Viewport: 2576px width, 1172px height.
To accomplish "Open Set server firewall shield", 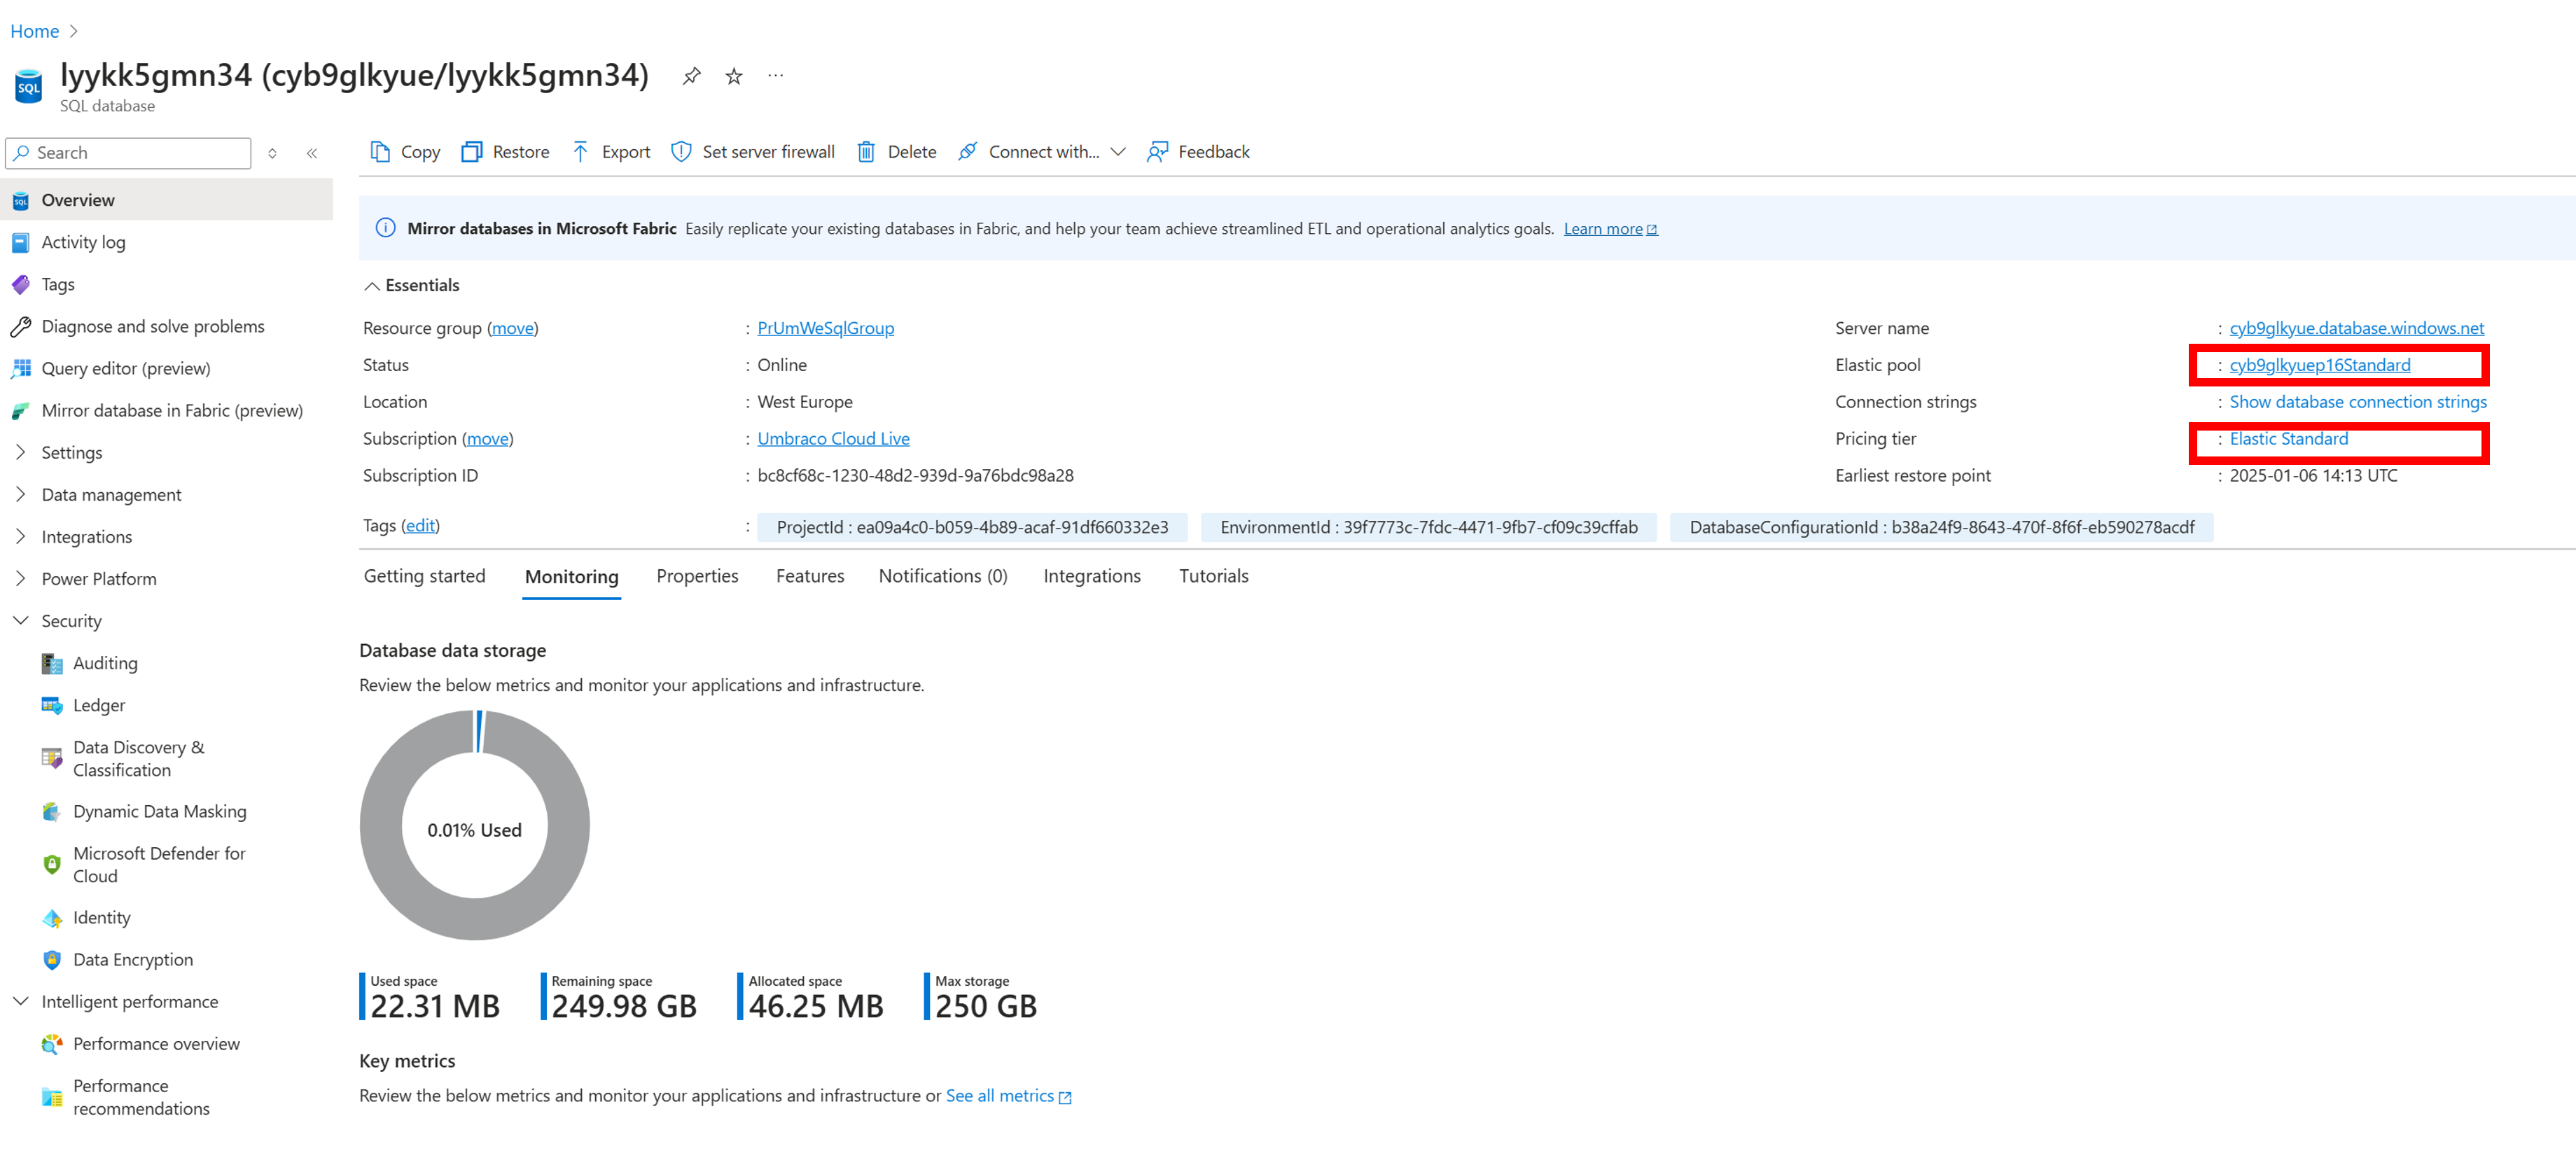I will pos(681,152).
